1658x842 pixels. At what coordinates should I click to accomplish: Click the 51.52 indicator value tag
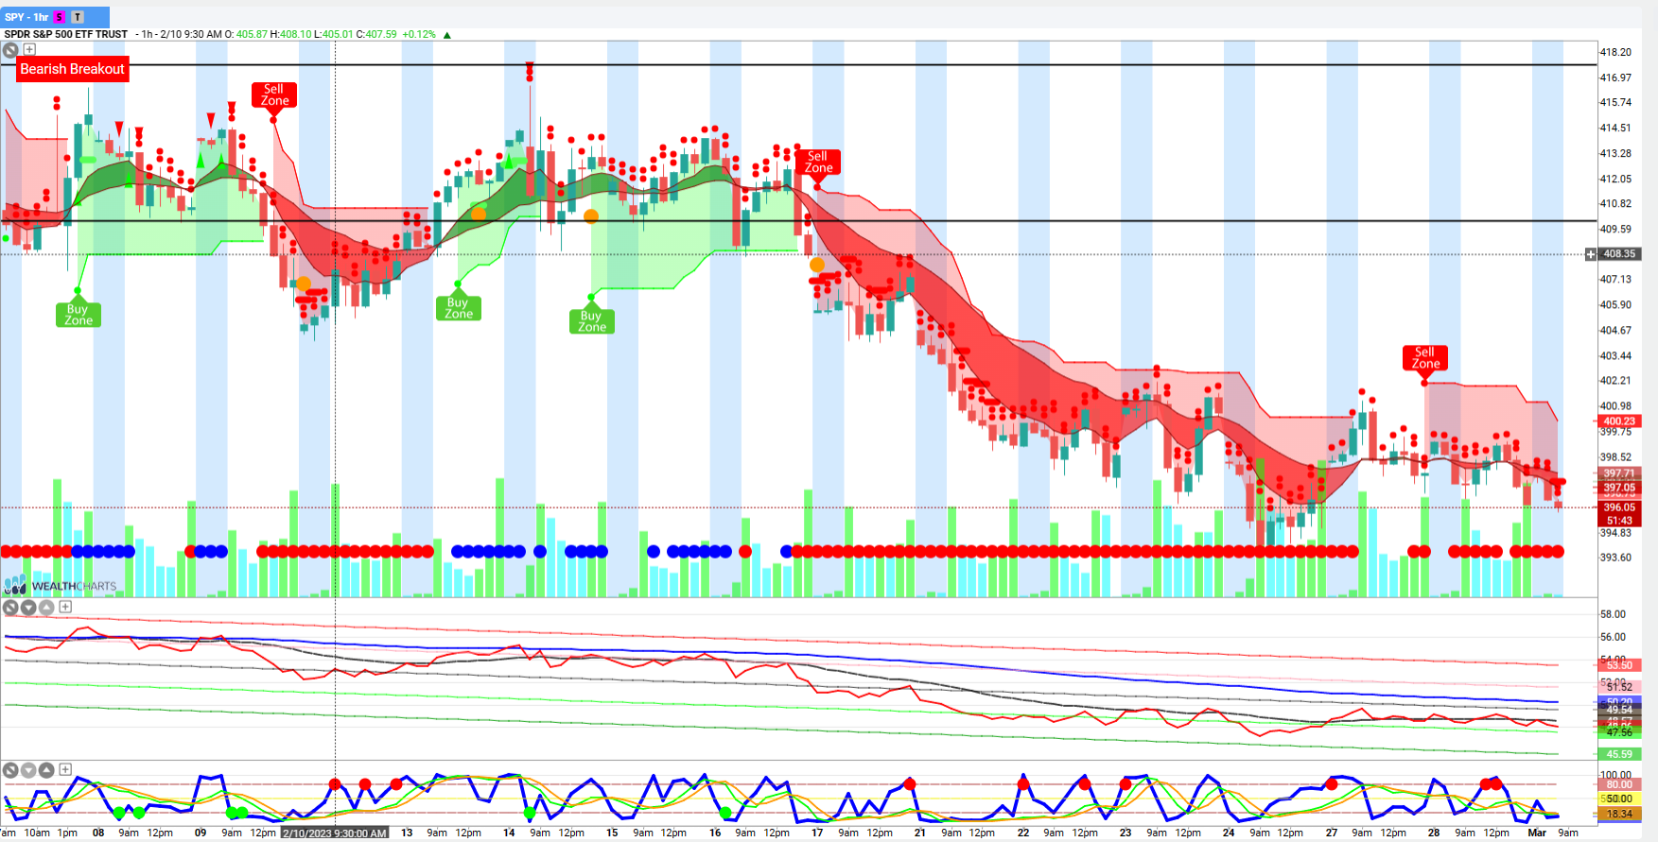click(x=1619, y=687)
